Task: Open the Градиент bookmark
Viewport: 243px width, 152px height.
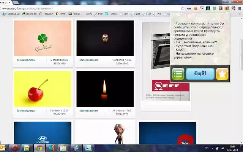Action: coord(46,14)
